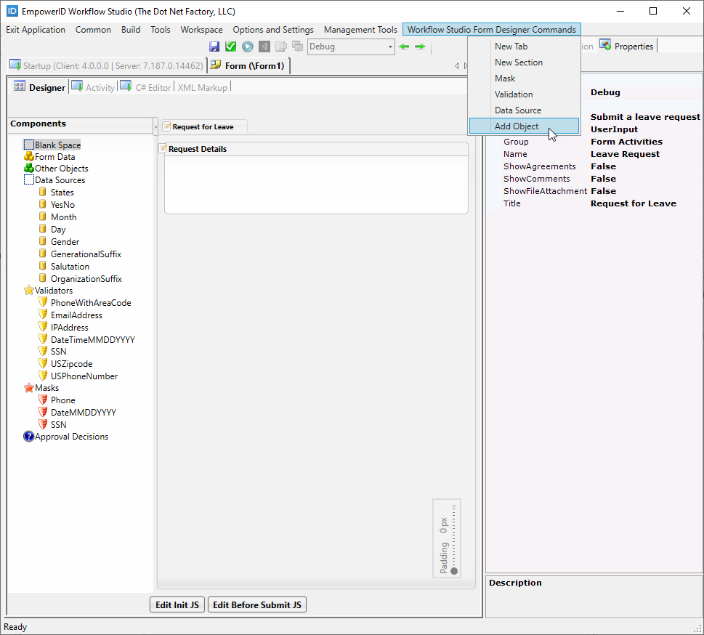The width and height of the screenshot is (704, 635).
Task: Open the Properties panel via its icon
Action: (604, 45)
